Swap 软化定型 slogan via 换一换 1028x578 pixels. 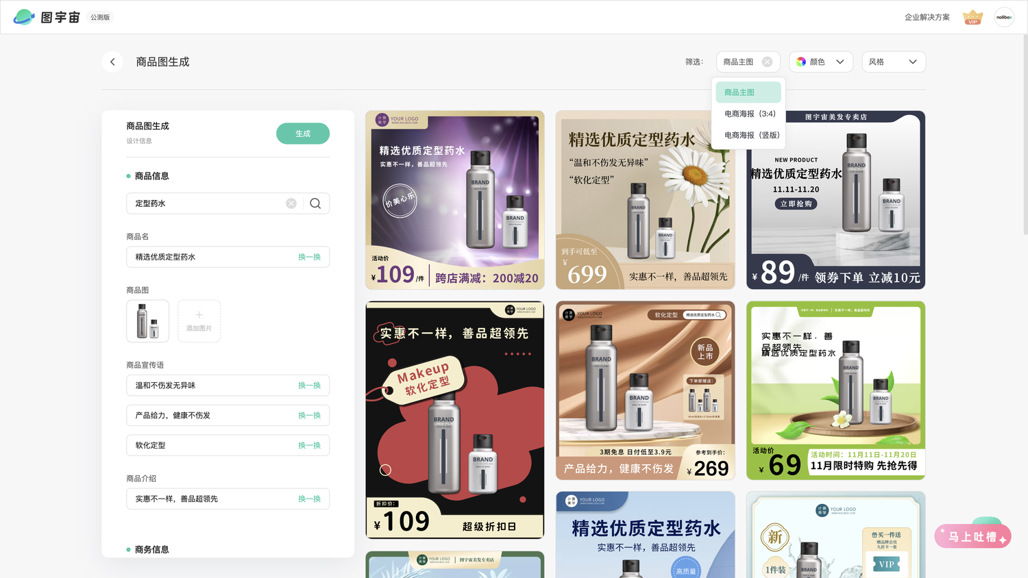click(309, 445)
